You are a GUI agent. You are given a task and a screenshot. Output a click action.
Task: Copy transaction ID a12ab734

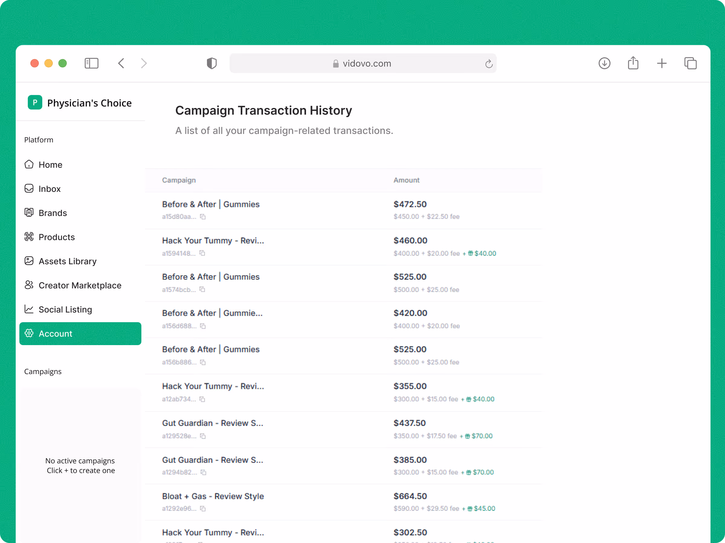coord(202,399)
